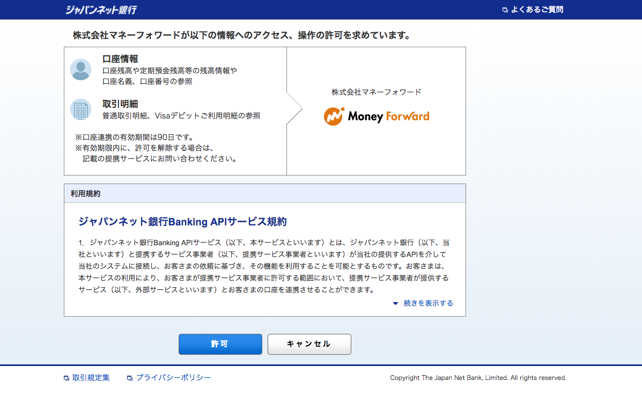The image size is (642, 395).
Task: Open the 取引規定集 link
Action: 91,378
